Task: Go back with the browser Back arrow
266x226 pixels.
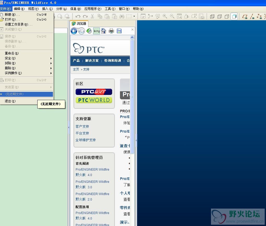Action: point(74,31)
